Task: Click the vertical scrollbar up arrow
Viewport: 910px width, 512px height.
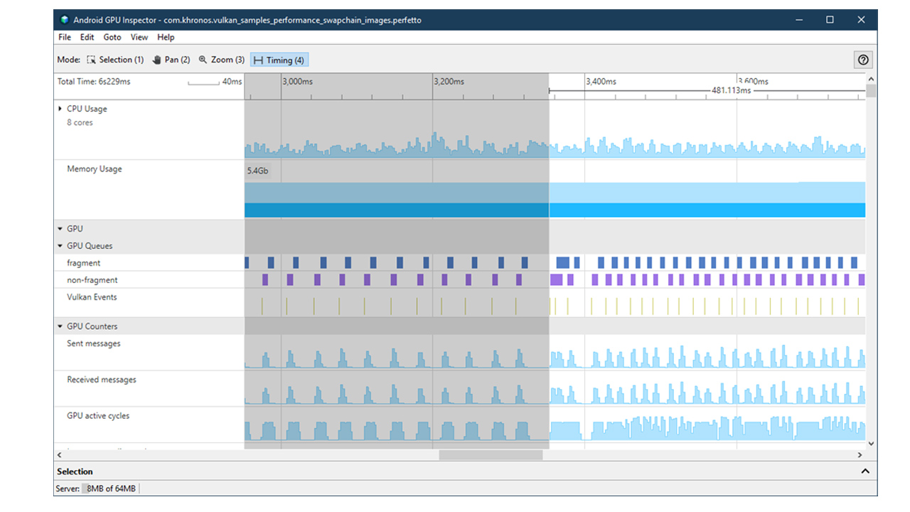Action: pyautogui.click(x=871, y=79)
